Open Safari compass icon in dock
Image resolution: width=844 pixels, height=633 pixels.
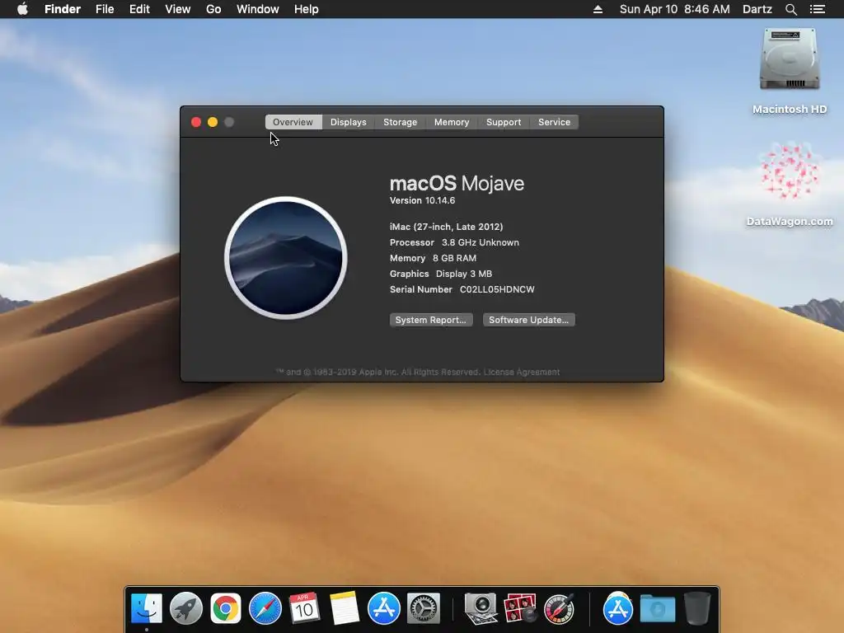[265, 608]
